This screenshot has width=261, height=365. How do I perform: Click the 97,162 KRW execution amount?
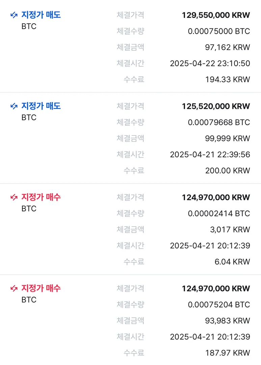pos(227,47)
